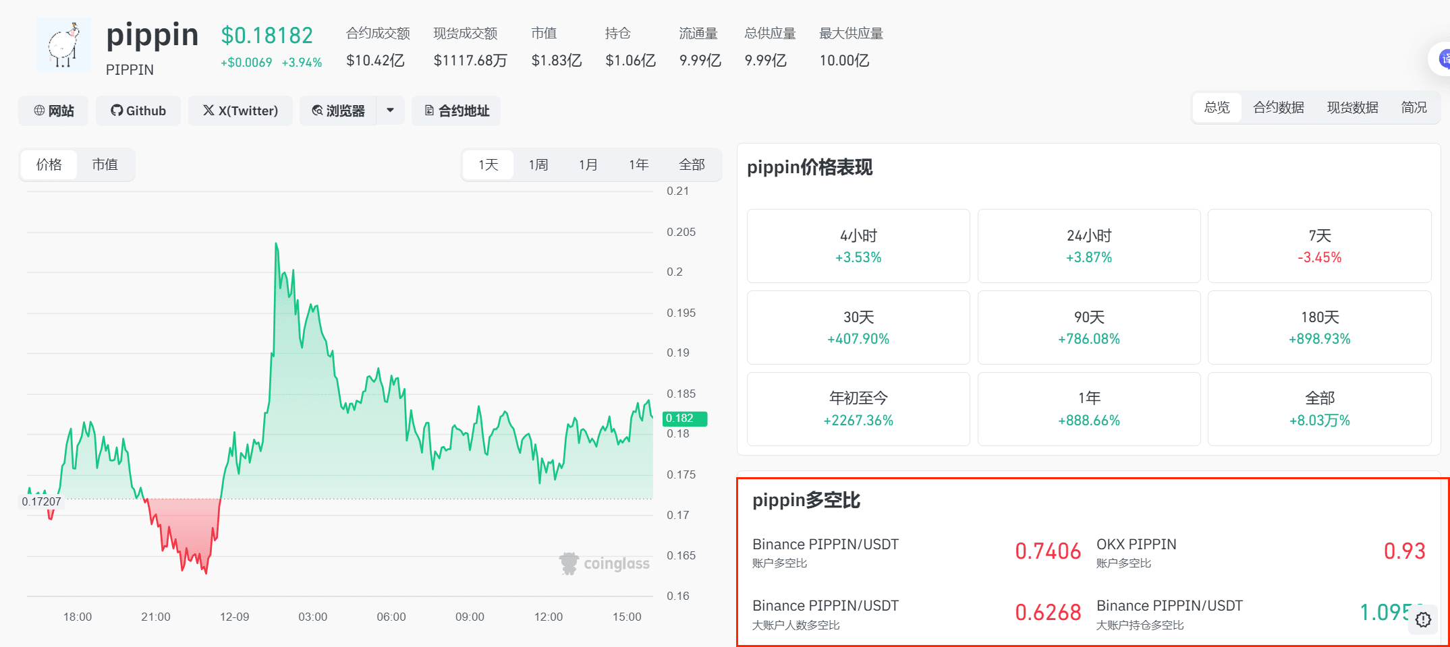The height and width of the screenshot is (647, 1450).
Task: Click the 24小时 performance card
Action: [x=1089, y=246]
